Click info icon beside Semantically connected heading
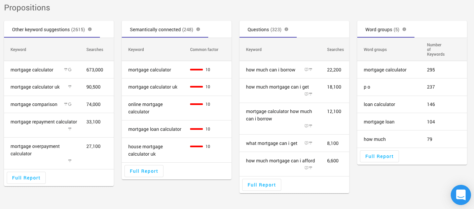Screen dimensions: 474x209 198,29
